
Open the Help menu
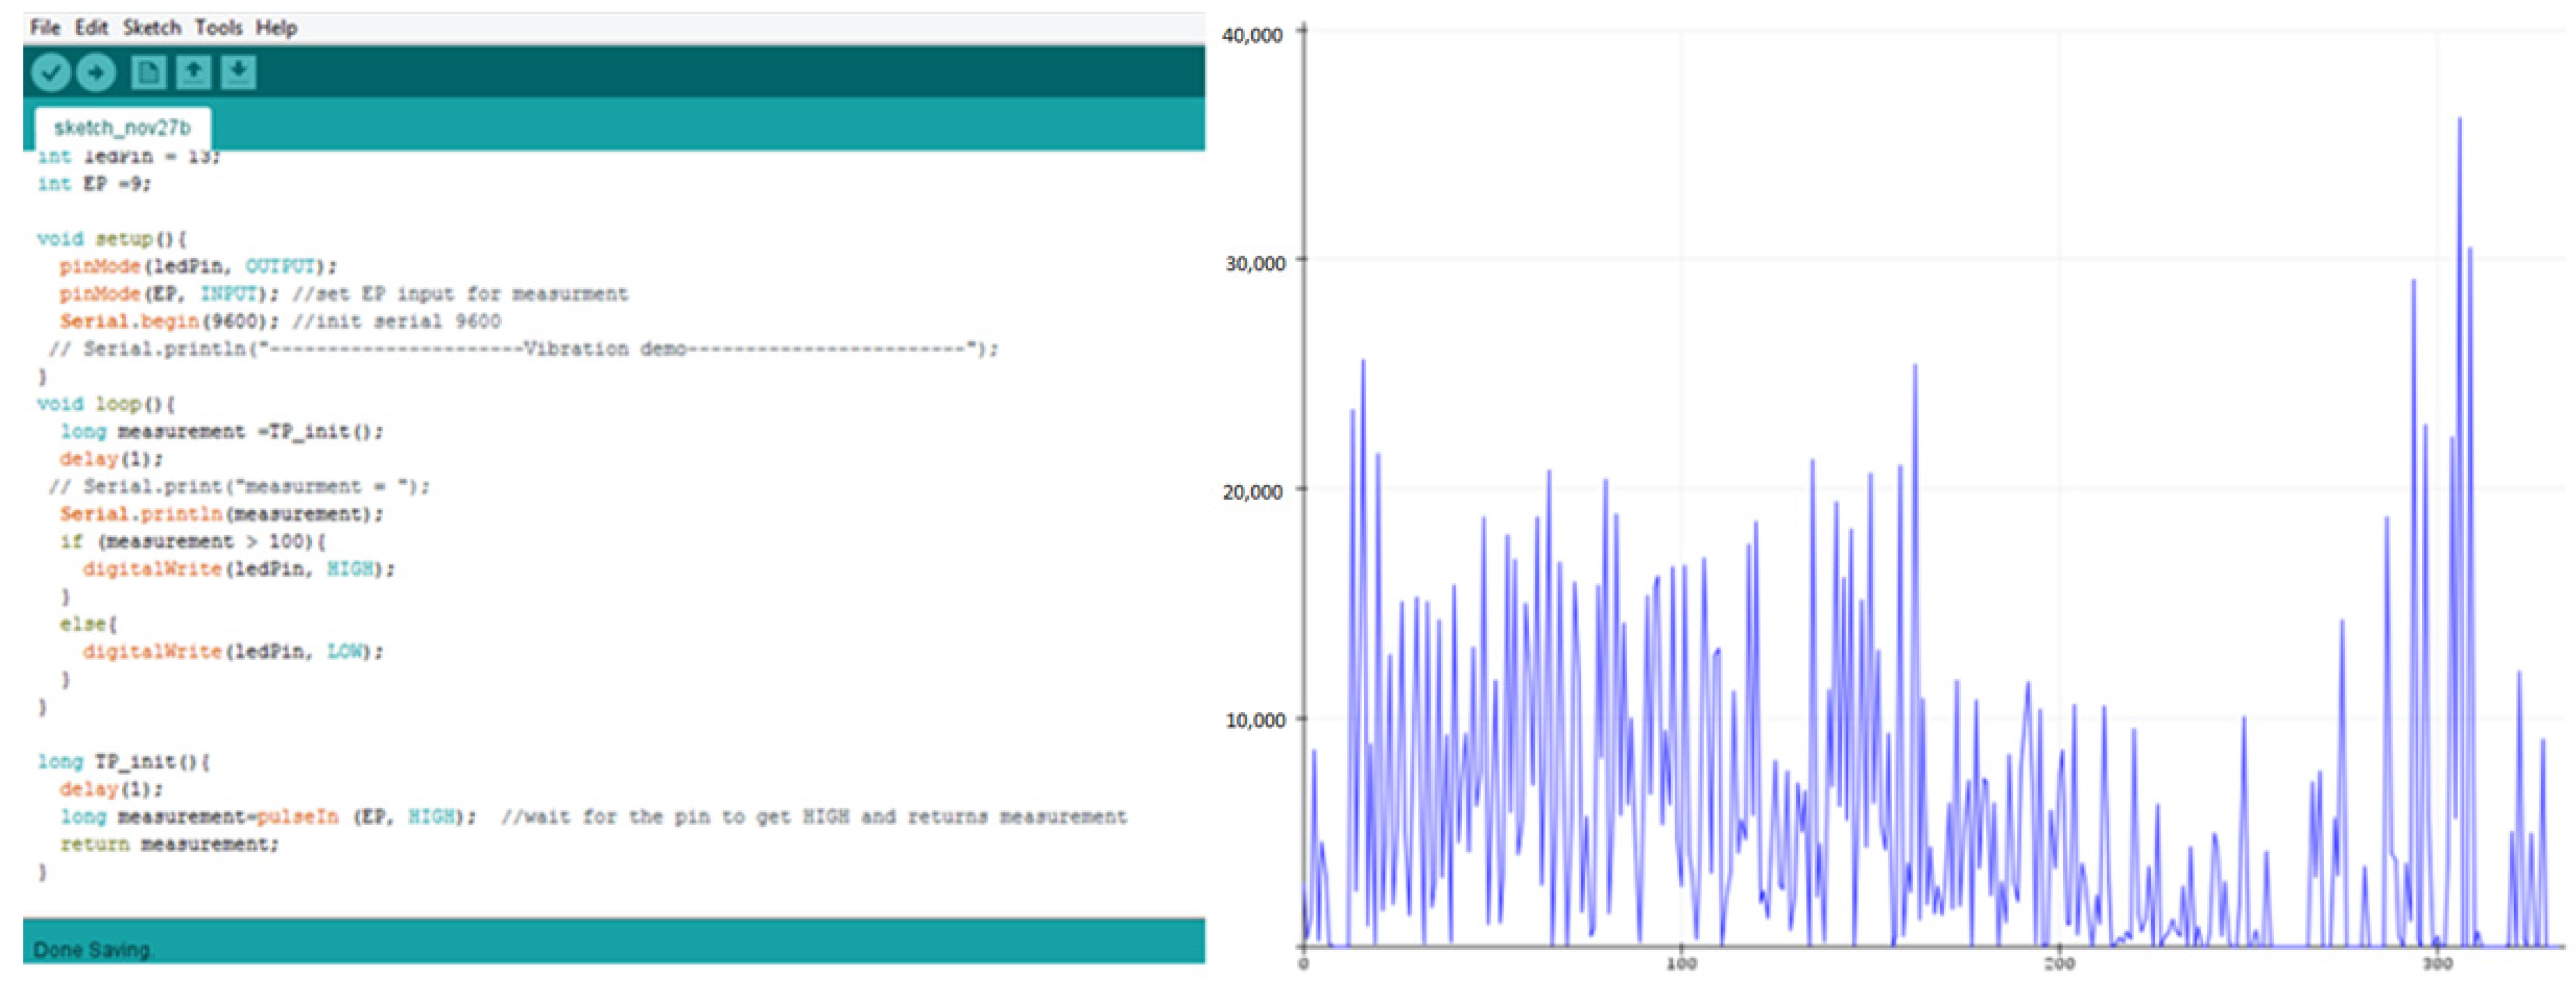(x=276, y=27)
